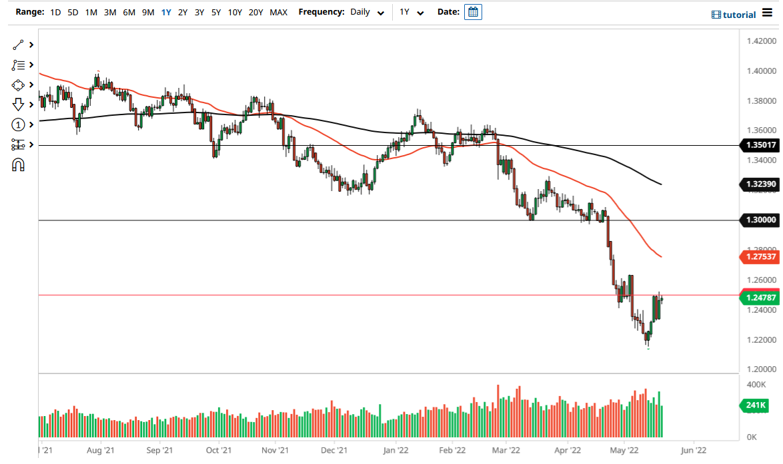783x464 pixels.
Task: Open the date picker calendar
Action: click(x=473, y=11)
